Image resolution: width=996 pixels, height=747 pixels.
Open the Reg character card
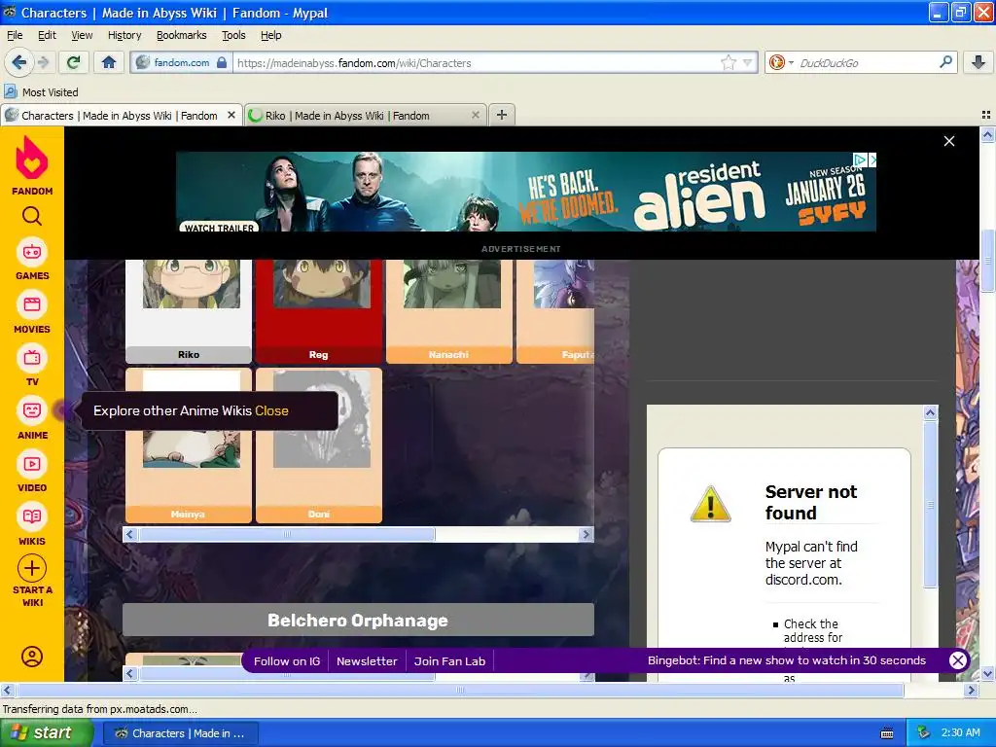(319, 311)
